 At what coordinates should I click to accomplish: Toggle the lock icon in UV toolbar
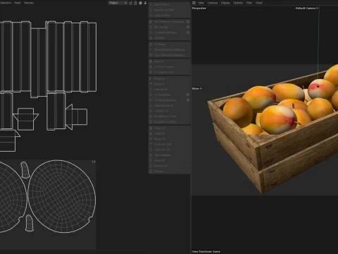[x=135, y=3]
